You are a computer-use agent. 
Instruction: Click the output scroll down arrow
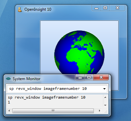click(x=105, y=105)
